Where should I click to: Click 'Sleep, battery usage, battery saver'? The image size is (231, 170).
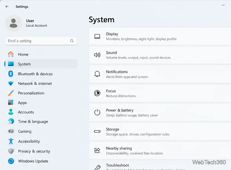tap(132, 115)
